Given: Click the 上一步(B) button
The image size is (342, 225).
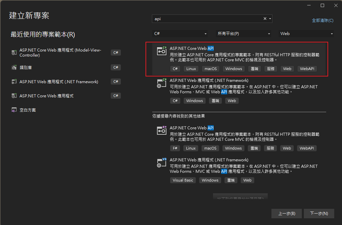Looking at the screenshot, I should [287, 214].
